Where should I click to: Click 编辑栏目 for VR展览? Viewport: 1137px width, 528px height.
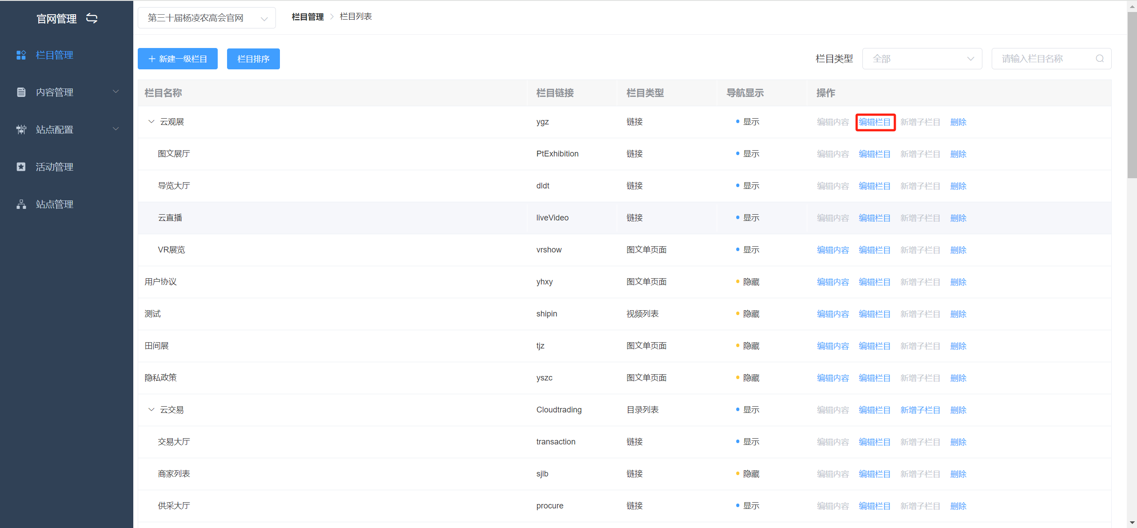(x=875, y=250)
